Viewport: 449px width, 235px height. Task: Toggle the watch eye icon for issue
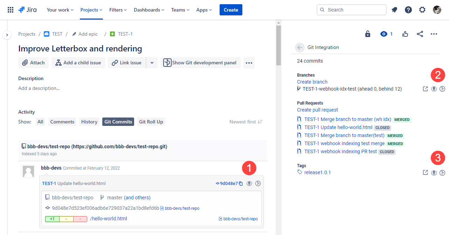pos(384,34)
